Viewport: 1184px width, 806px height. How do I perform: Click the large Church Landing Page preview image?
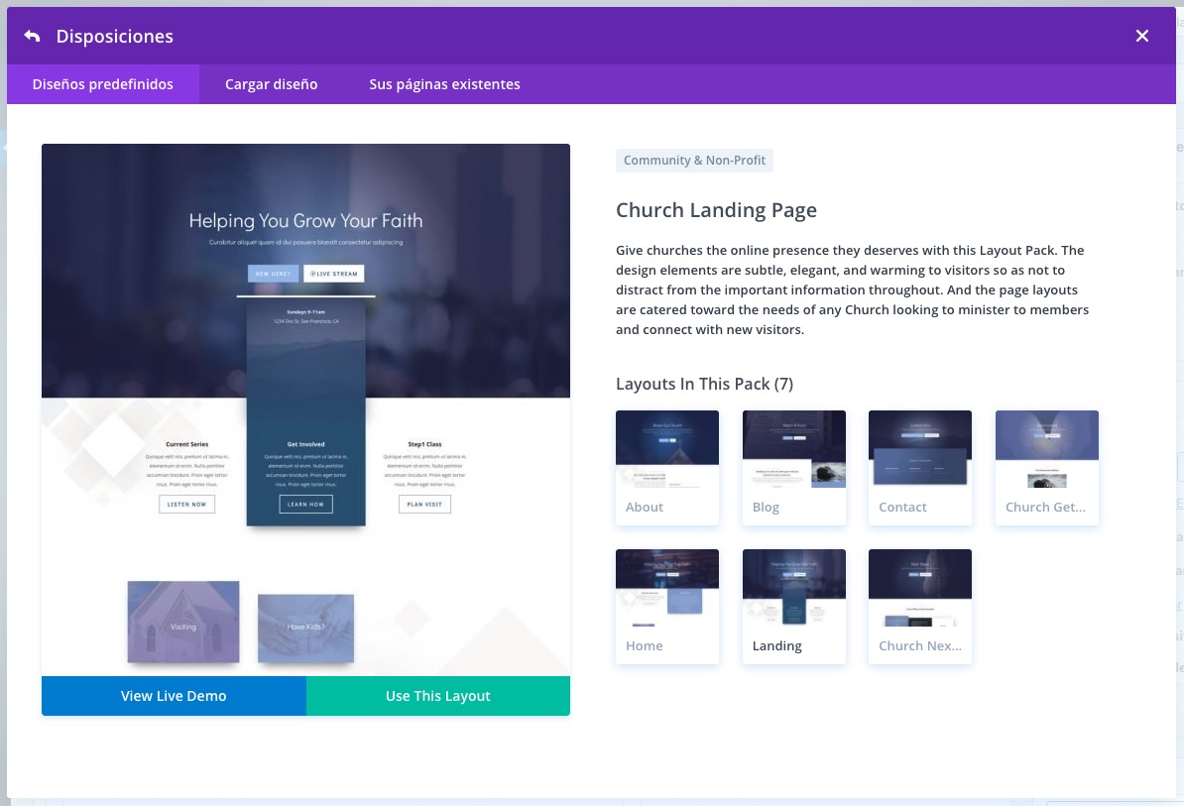point(305,408)
